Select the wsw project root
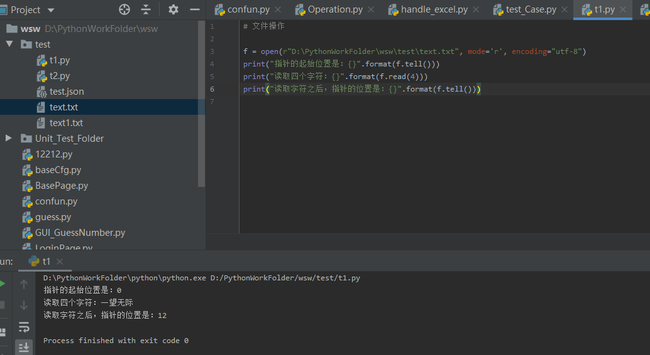This screenshot has height=355, width=650. coord(30,29)
